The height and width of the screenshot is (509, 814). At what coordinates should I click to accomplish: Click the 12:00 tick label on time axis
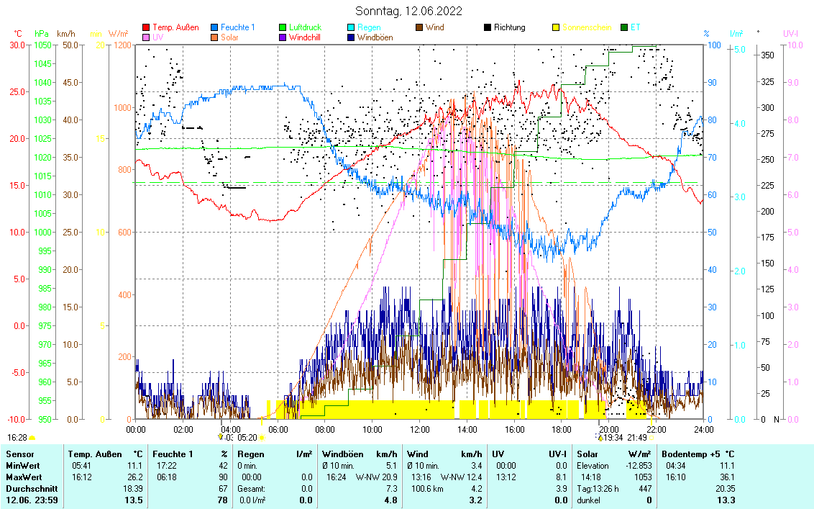(x=419, y=430)
